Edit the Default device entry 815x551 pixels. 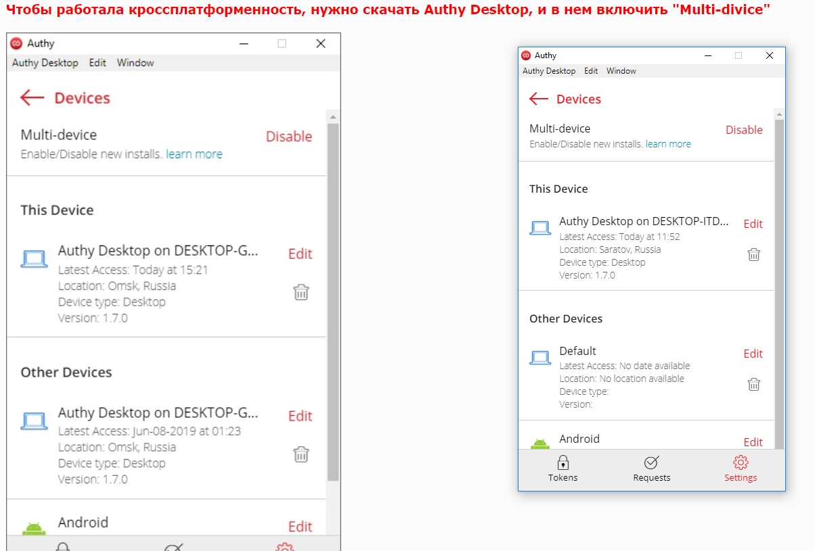click(753, 354)
